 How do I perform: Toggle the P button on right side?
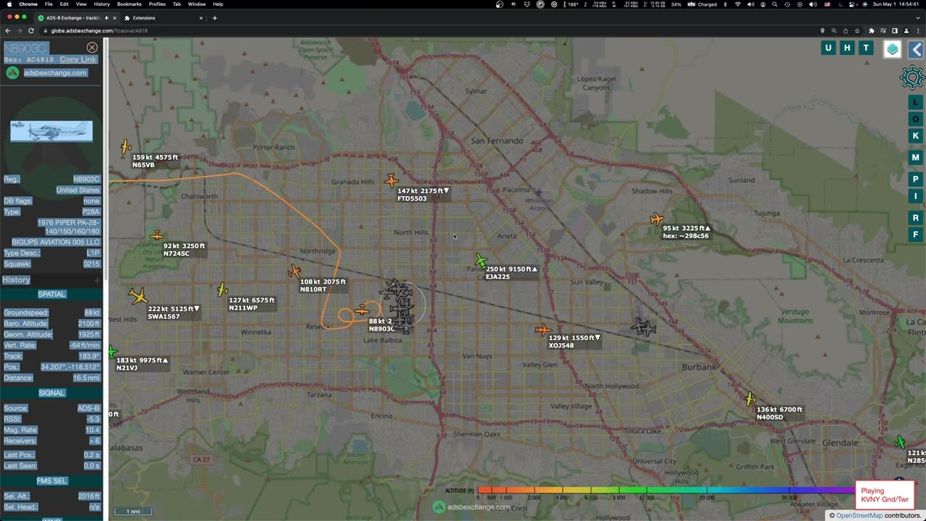click(x=916, y=179)
